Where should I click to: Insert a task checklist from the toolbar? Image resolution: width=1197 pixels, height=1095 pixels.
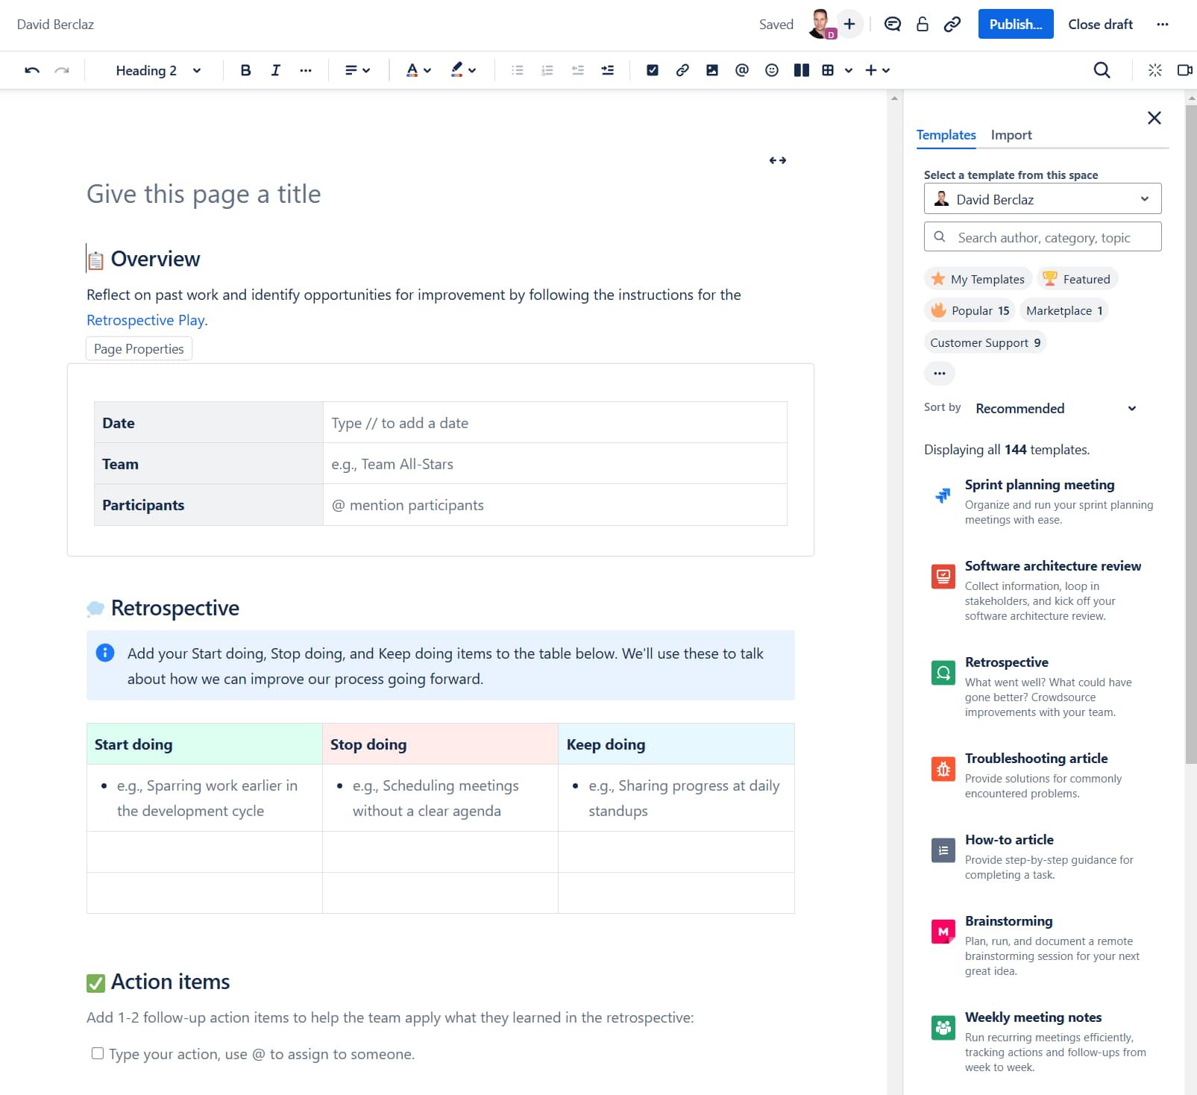(x=653, y=69)
